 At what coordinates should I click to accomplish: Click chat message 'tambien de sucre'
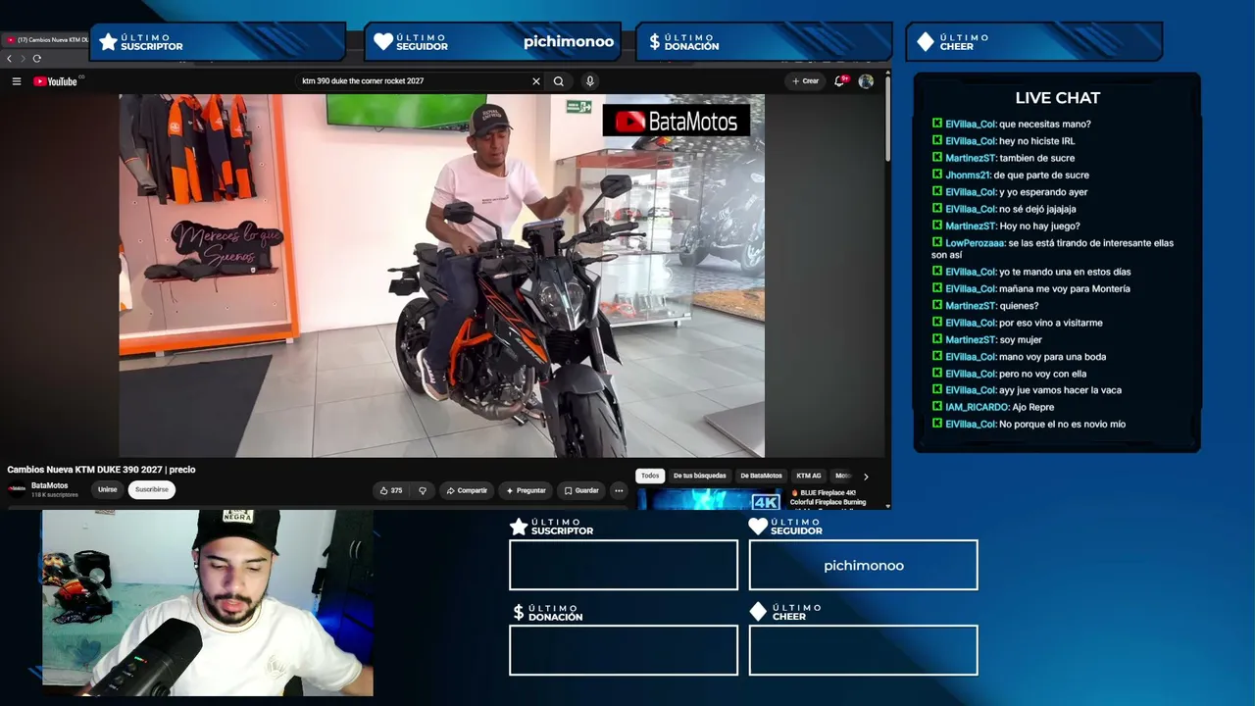pos(1037,158)
